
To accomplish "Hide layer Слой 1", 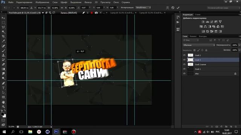I will coord(184,69).
